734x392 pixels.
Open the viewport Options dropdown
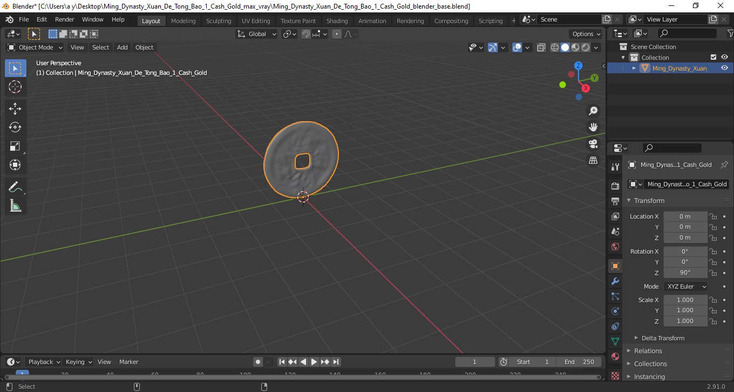587,34
